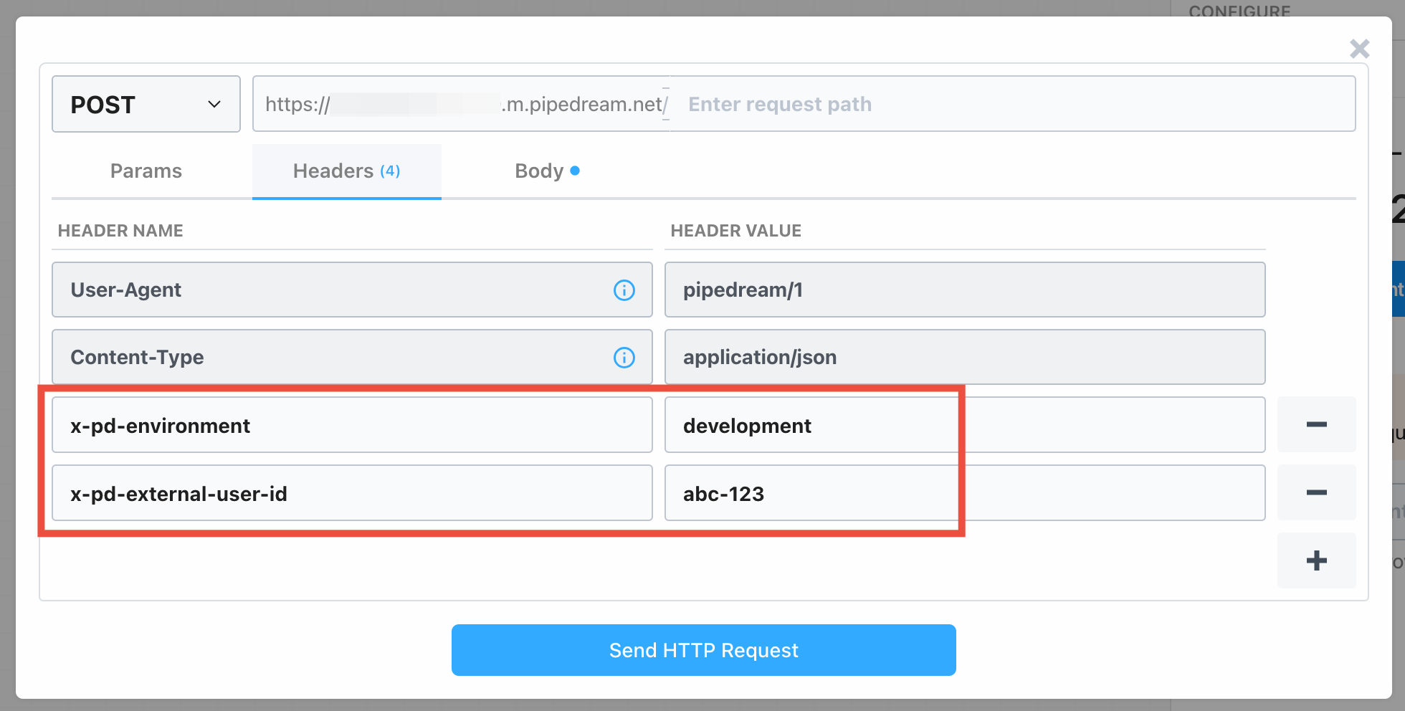Add a new header row with plus icon
The height and width of the screenshot is (711, 1405).
click(1316, 560)
